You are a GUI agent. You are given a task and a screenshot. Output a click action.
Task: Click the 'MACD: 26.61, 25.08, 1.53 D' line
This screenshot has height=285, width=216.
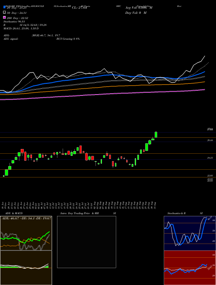[x=21, y=28]
